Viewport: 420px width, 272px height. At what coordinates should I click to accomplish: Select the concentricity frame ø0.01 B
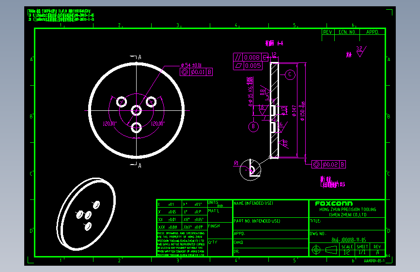(196, 72)
